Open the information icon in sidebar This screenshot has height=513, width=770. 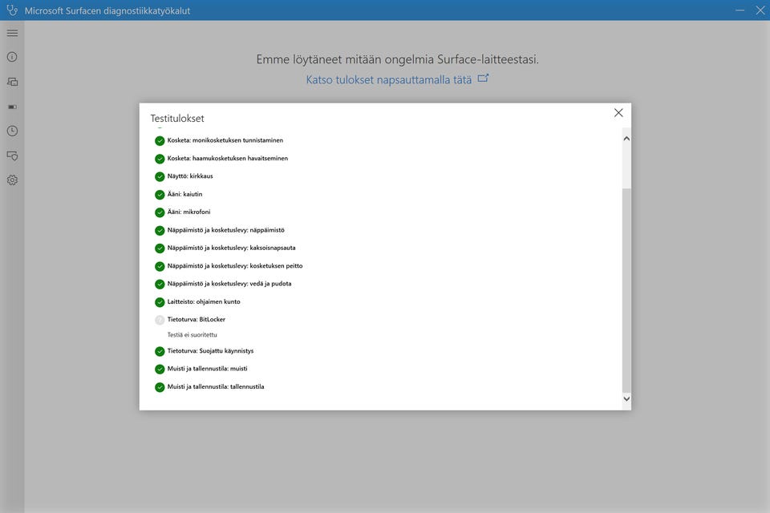(x=12, y=57)
